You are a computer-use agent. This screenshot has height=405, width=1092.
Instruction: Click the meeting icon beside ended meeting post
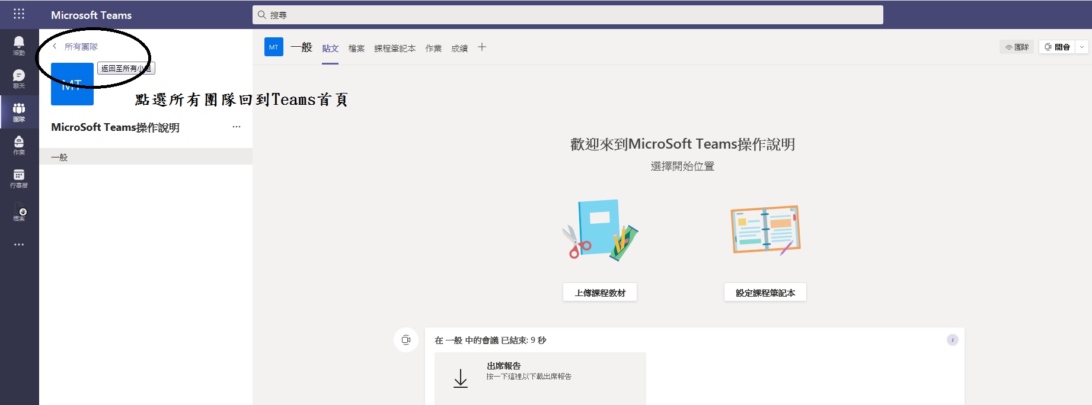click(406, 340)
